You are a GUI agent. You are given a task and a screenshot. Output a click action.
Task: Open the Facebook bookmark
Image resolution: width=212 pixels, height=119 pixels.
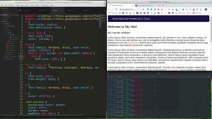point(123,13)
